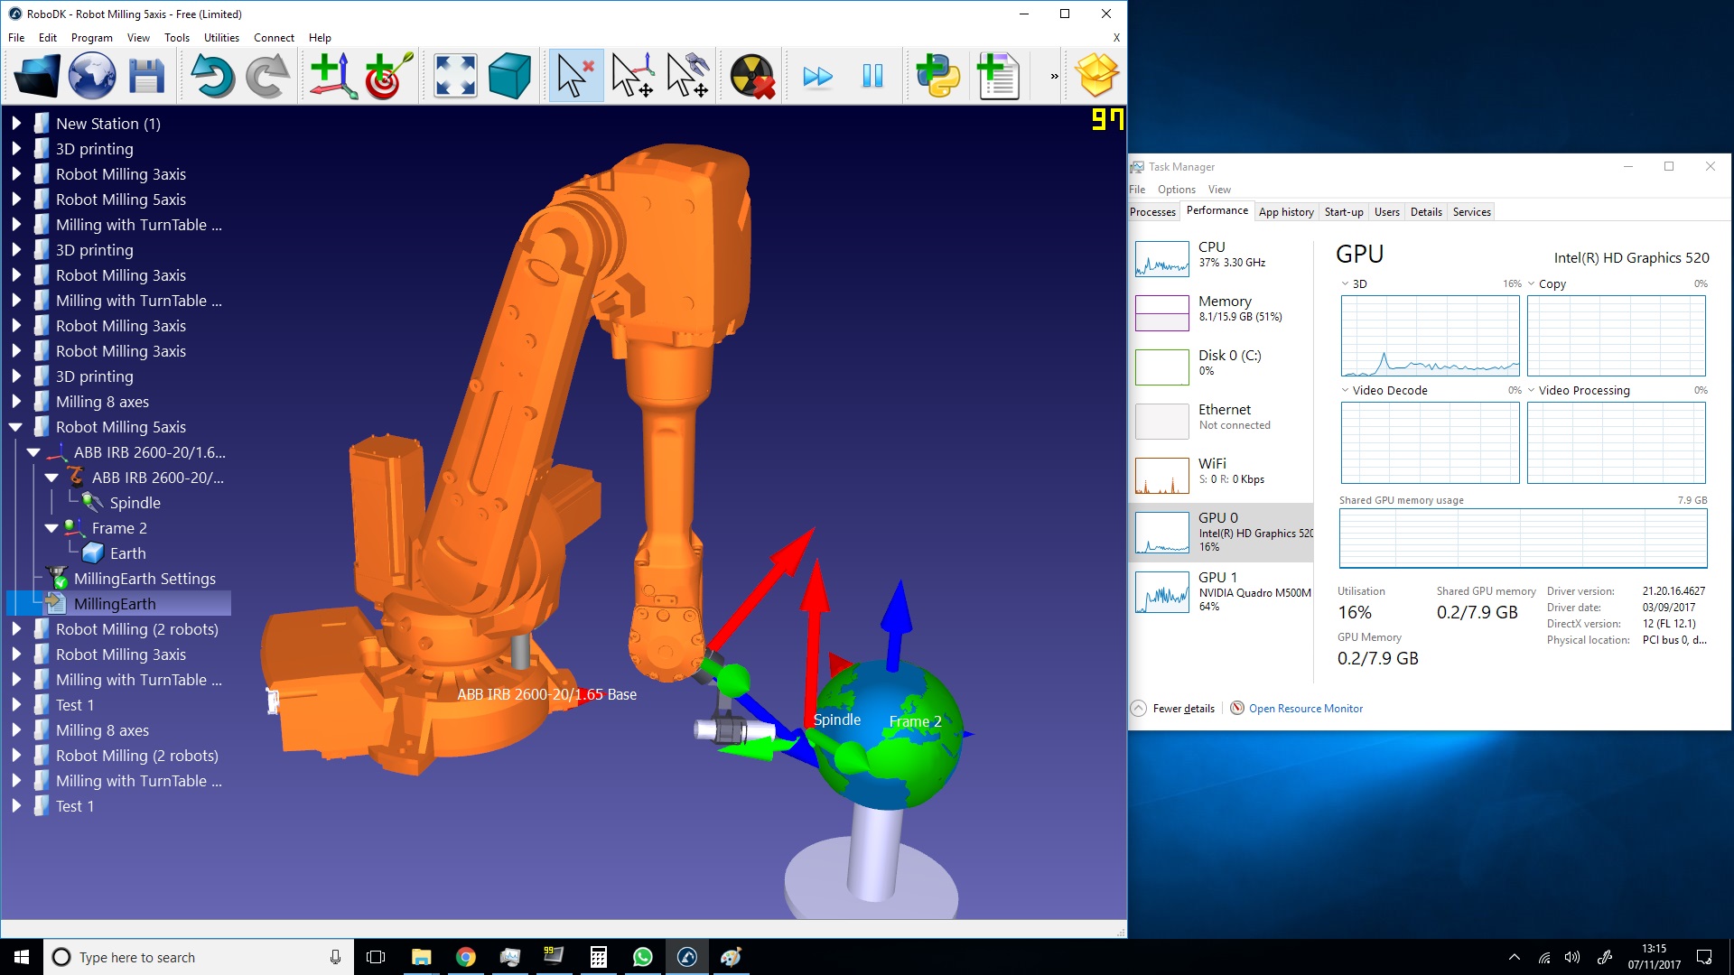Open WhatsApp from the taskbar
Screen dimensions: 1734x975
pyautogui.click(x=643, y=957)
